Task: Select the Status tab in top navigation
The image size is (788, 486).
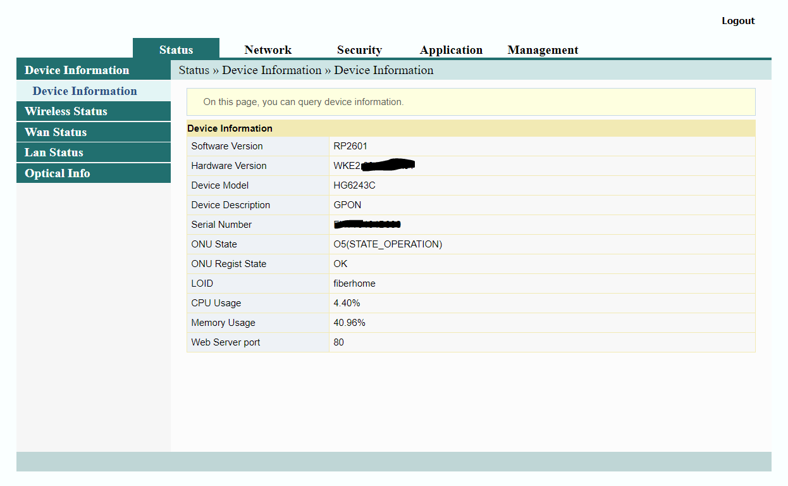Action: 176,49
